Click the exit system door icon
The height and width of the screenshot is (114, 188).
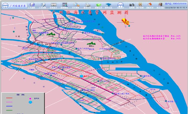coord(160,5)
